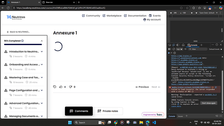
Task: Like the lesson with the thumbs-up icon
Action: tap(61, 87)
